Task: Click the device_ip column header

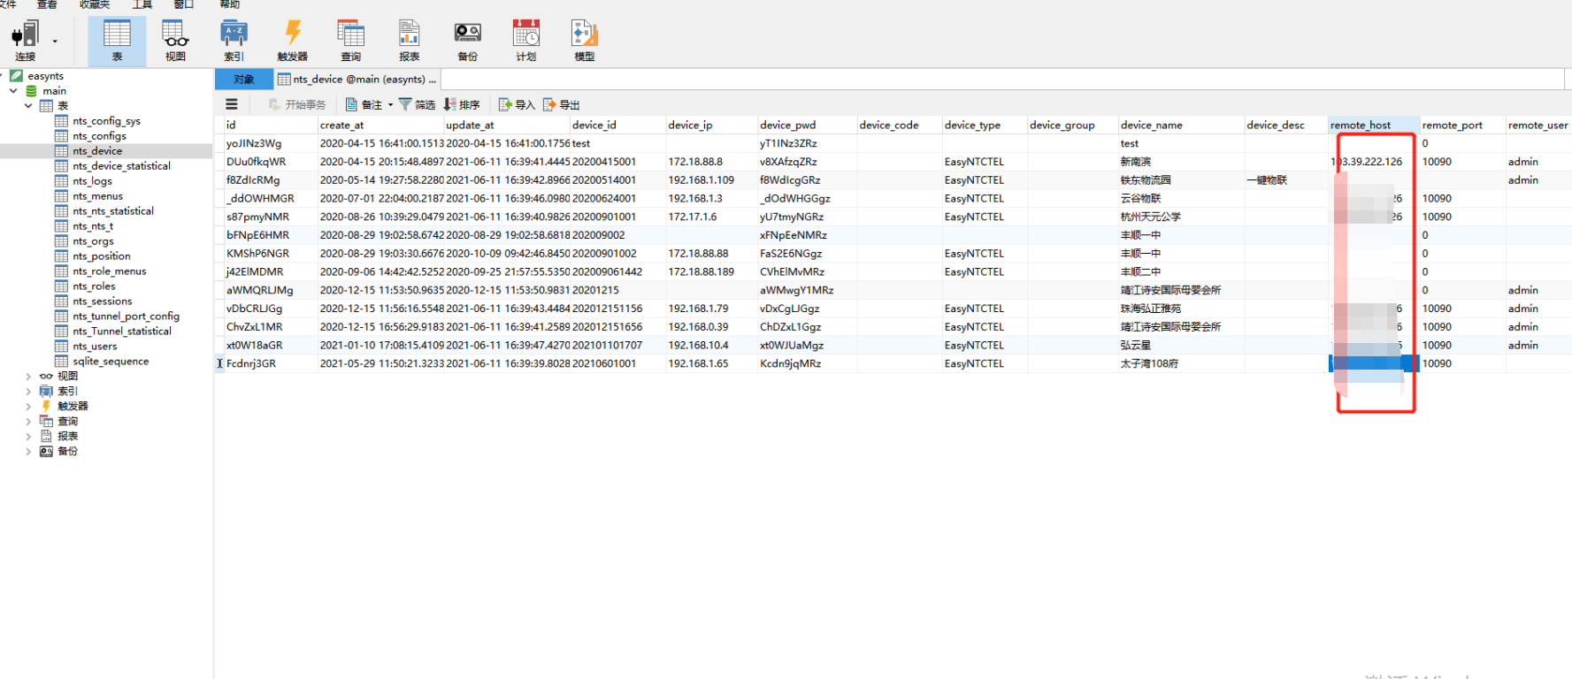Action: (711, 125)
